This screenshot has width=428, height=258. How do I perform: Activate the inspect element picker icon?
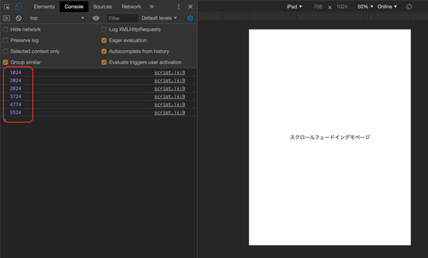pyautogui.click(x=7, y=7)
